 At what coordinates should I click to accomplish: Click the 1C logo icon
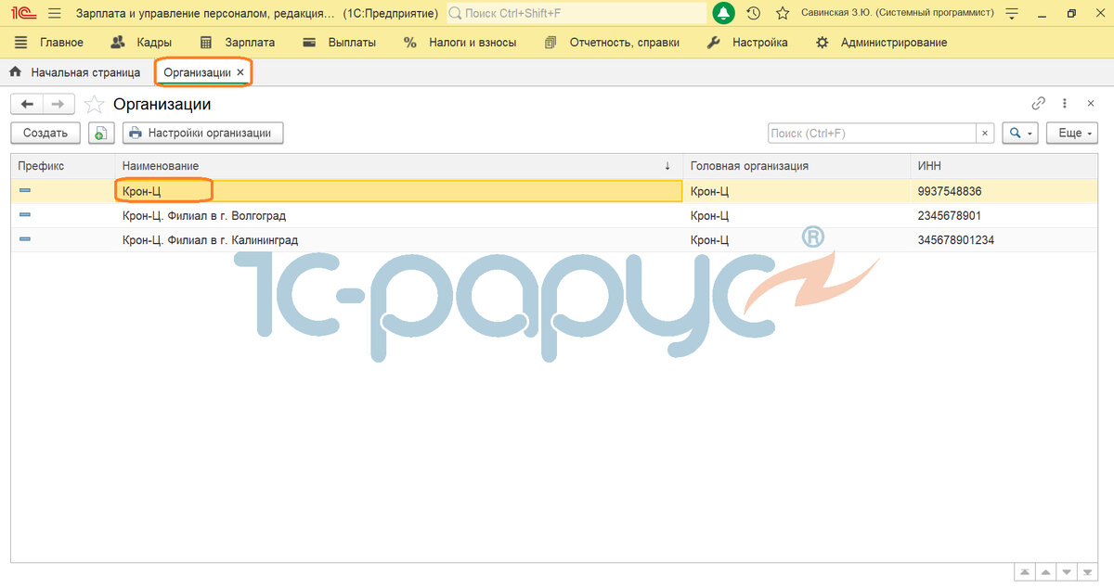pos(22,13)
